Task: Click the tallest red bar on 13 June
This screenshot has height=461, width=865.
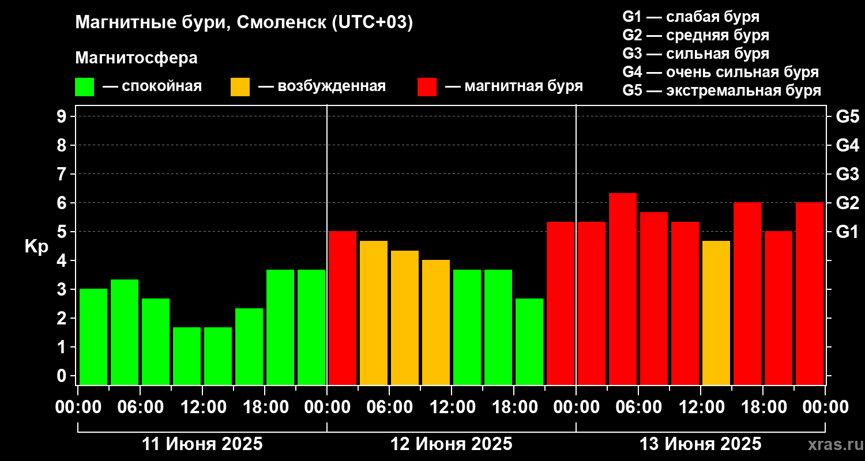Action: pos(623,289)
